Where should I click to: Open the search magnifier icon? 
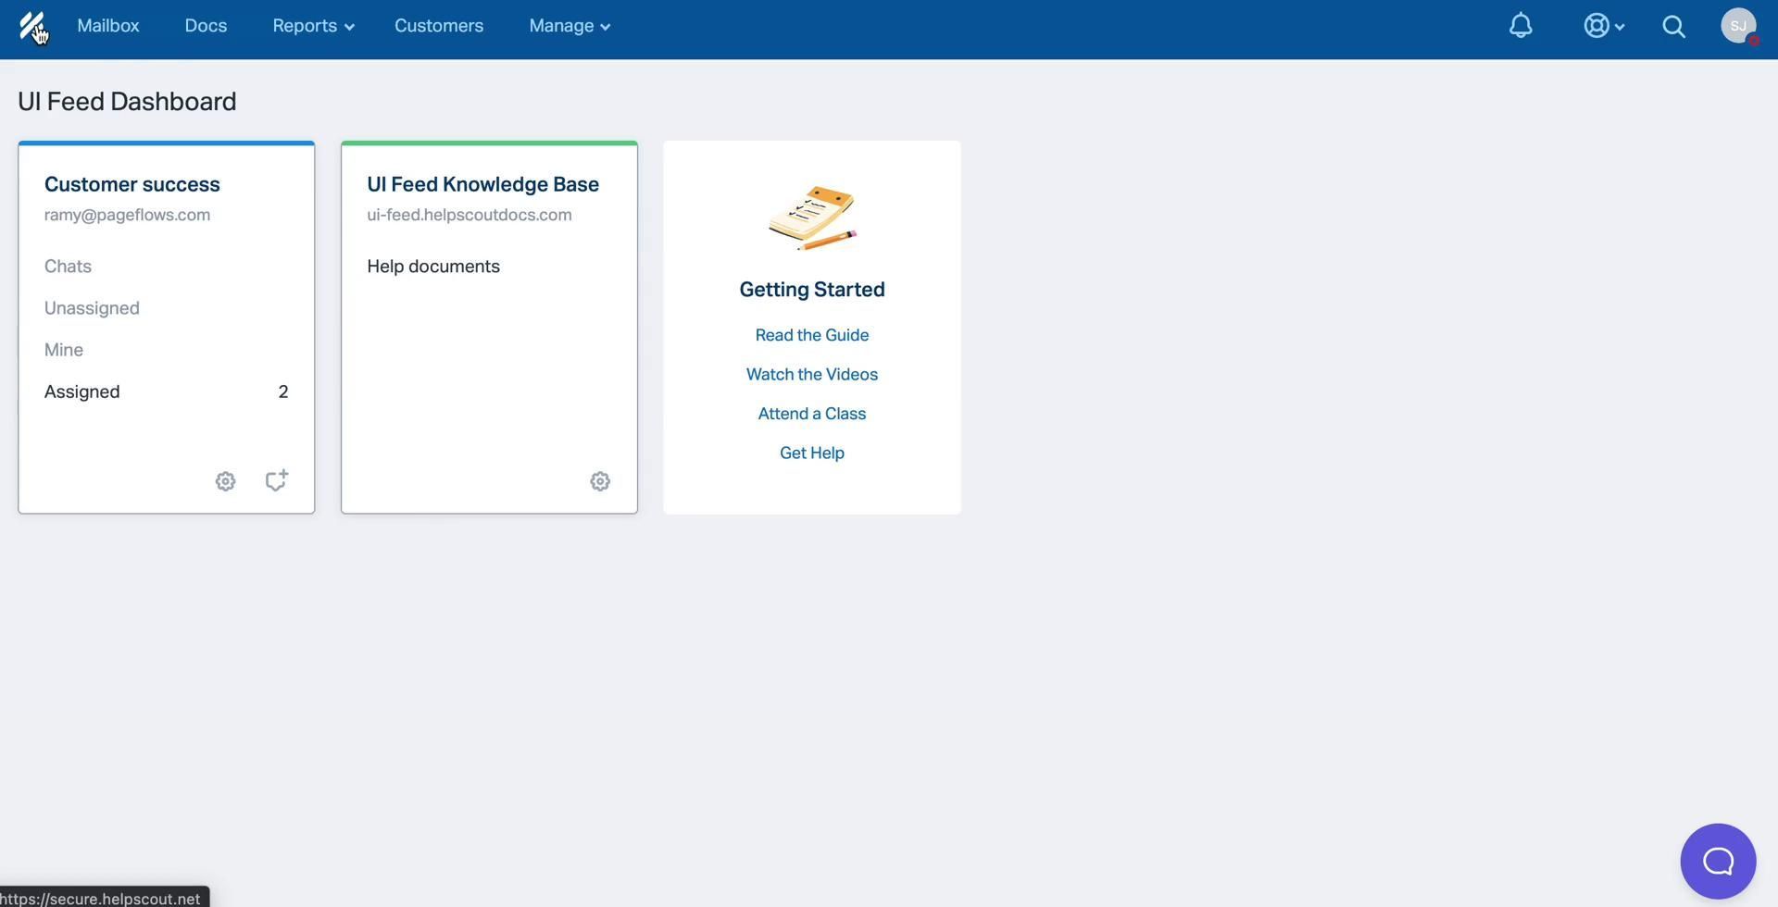pyautogui.click(x=1673, y=26)
